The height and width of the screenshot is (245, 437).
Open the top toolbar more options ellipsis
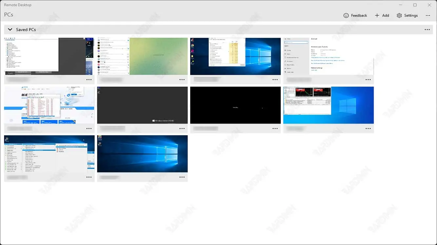[428, 15]
